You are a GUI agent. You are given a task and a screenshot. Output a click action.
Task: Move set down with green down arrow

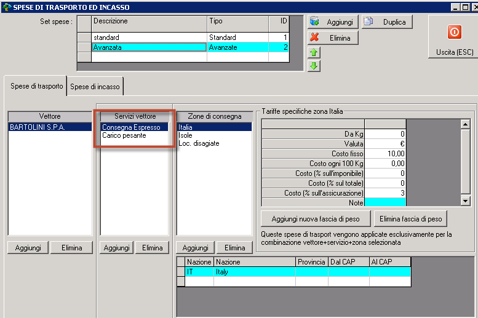point(314,66)
